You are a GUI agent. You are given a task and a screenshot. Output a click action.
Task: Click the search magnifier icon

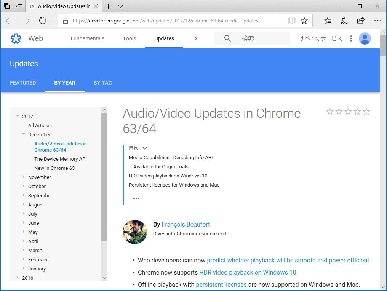click(x=227, y=38)
